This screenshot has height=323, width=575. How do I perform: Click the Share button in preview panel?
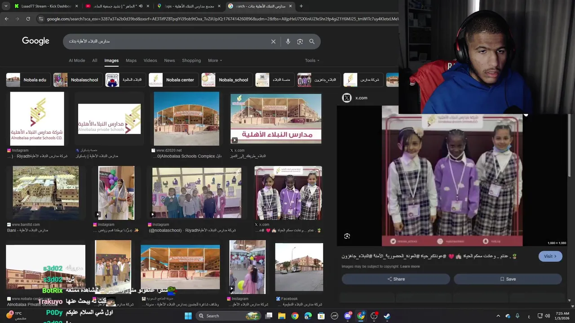coord(396,279)
